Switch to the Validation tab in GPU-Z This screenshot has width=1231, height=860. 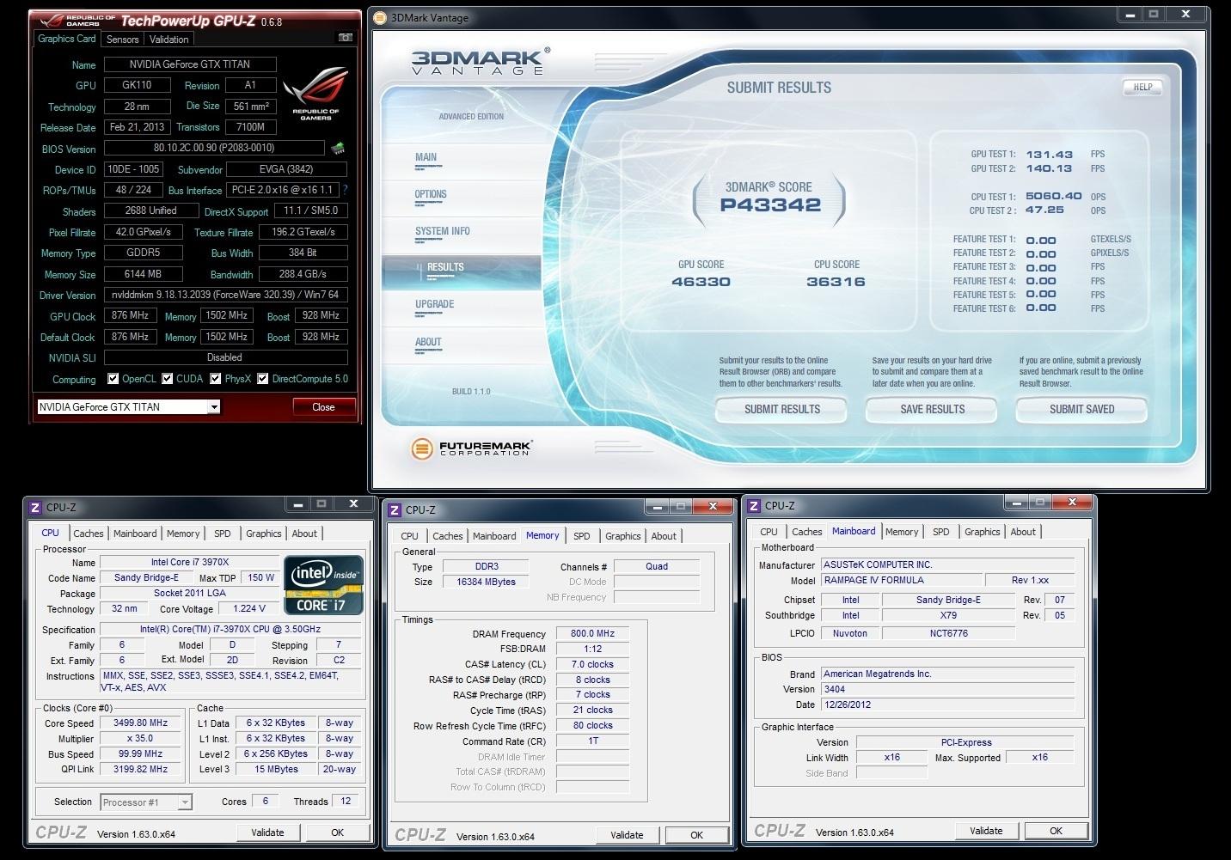(x=168, y=40)
